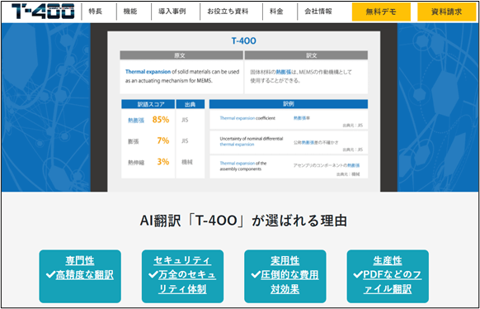Click the AI翻訳「T-400」が選ばれる理由 heading
This screenshot has height=309, width=480.
pos(243,221)
